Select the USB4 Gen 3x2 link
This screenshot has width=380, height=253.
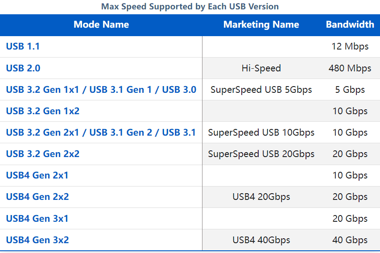pyautogui.click(x=37, y=240)
